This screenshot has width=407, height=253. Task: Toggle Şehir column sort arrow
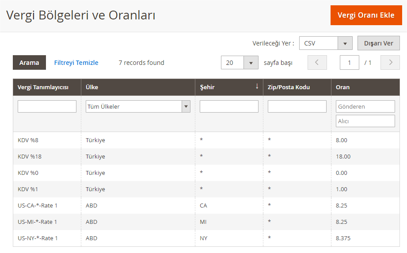pos(257,87)
